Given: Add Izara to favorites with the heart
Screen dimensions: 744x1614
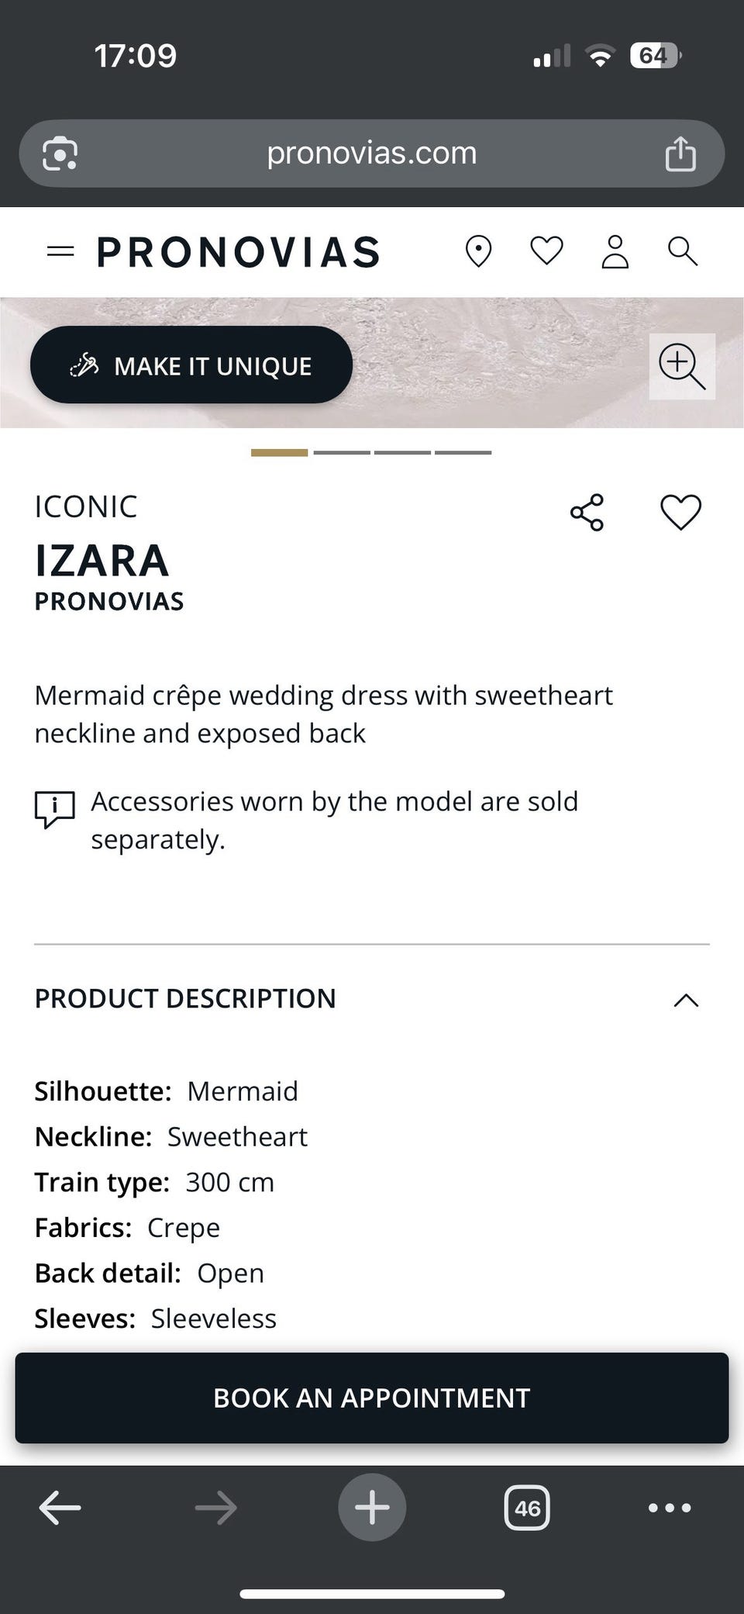Looking at the screenshot, I should (680, 513).
